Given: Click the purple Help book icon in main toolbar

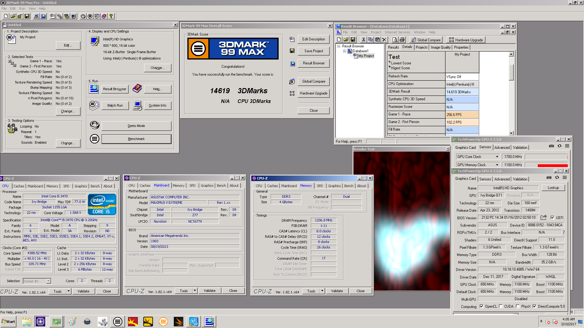Looking at the screenshot, I should click(x=104, y=16).
